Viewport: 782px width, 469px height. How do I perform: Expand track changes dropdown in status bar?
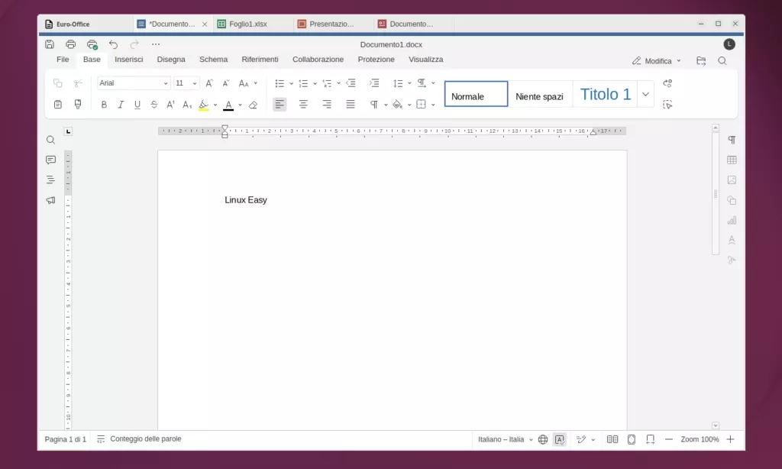(593, 439)
